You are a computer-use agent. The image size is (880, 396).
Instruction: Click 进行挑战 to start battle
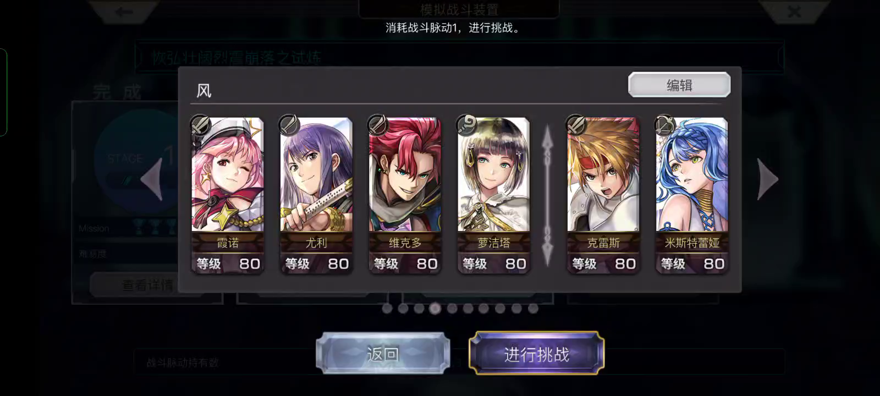(x=536, y=354)
